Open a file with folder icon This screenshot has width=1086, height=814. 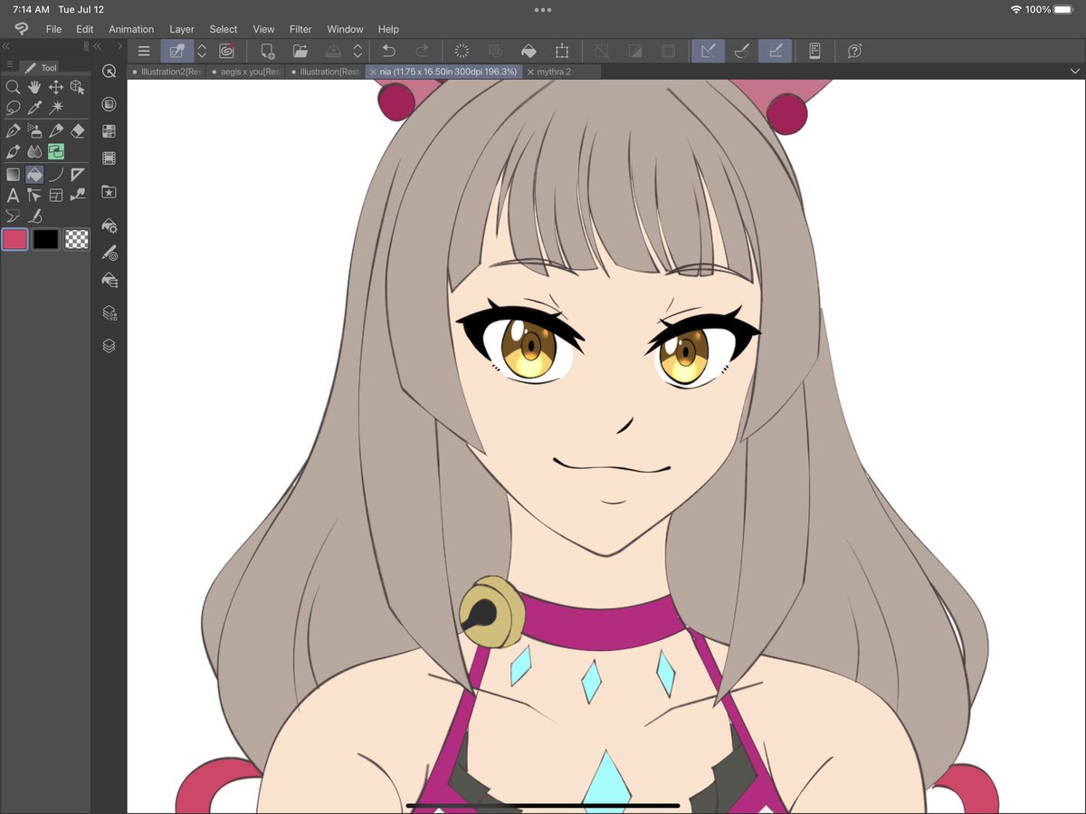[300, 52]
